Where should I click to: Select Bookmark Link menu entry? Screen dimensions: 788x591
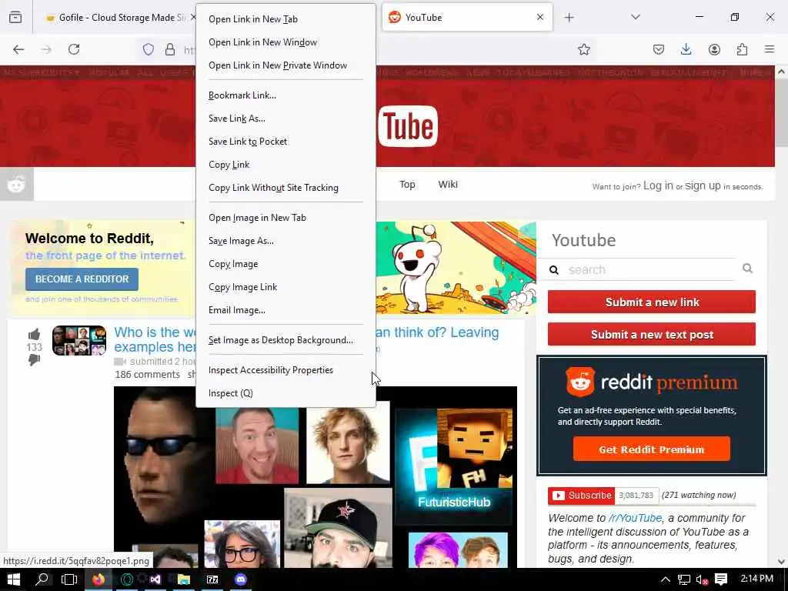(285, 95)
